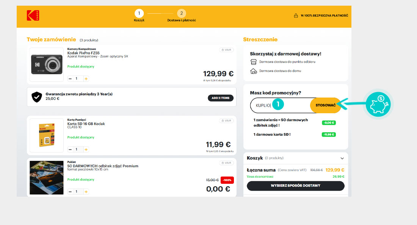The width and height of the screenshot is (417, 225).
Task: Click the pickup point delivery icon
Action: pyautogui.click(x=254, y=62)
